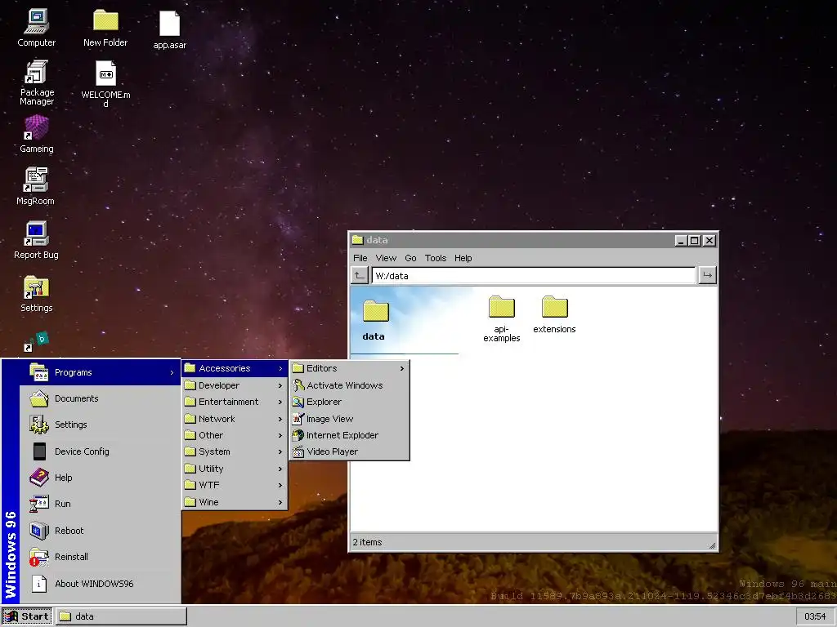Open Device Config from the Start menu

point(101,451)
